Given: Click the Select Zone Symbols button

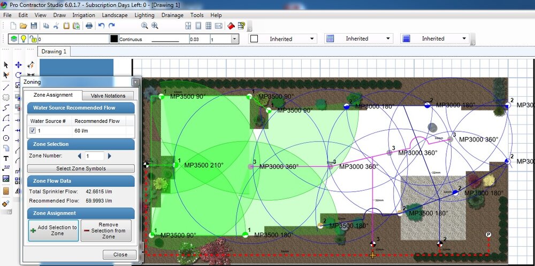Looking at the screenshot, I should 81,168.
